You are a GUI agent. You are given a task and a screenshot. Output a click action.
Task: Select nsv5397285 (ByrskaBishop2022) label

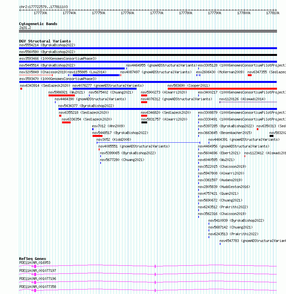click(x=226, y=126)
